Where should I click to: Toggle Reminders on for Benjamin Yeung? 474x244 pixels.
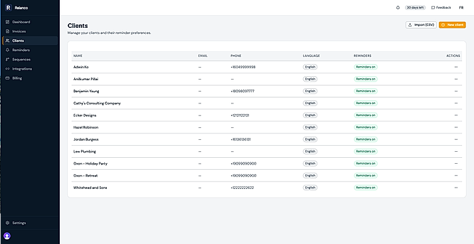(366, 91)
